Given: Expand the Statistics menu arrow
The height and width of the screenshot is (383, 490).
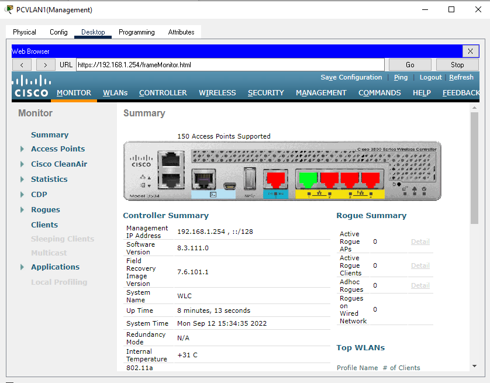Looking at the screenshot, I should 22,180.
